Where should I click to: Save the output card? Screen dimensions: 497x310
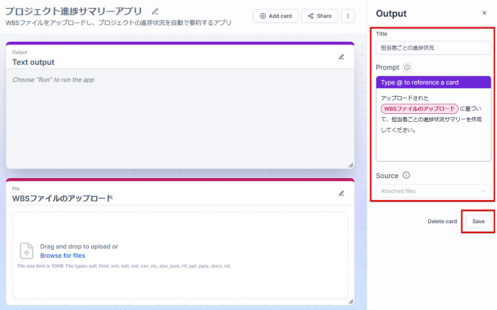coord(478,221)
